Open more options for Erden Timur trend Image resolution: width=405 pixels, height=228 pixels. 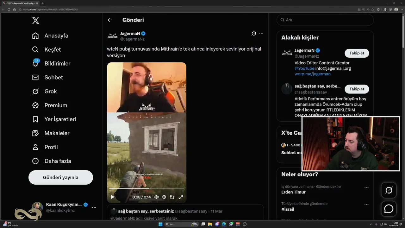point(366,187)
